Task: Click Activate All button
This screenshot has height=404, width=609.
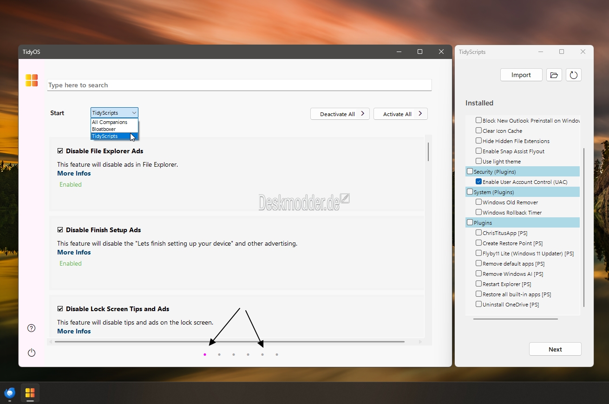Action: [x=400, y=114]
